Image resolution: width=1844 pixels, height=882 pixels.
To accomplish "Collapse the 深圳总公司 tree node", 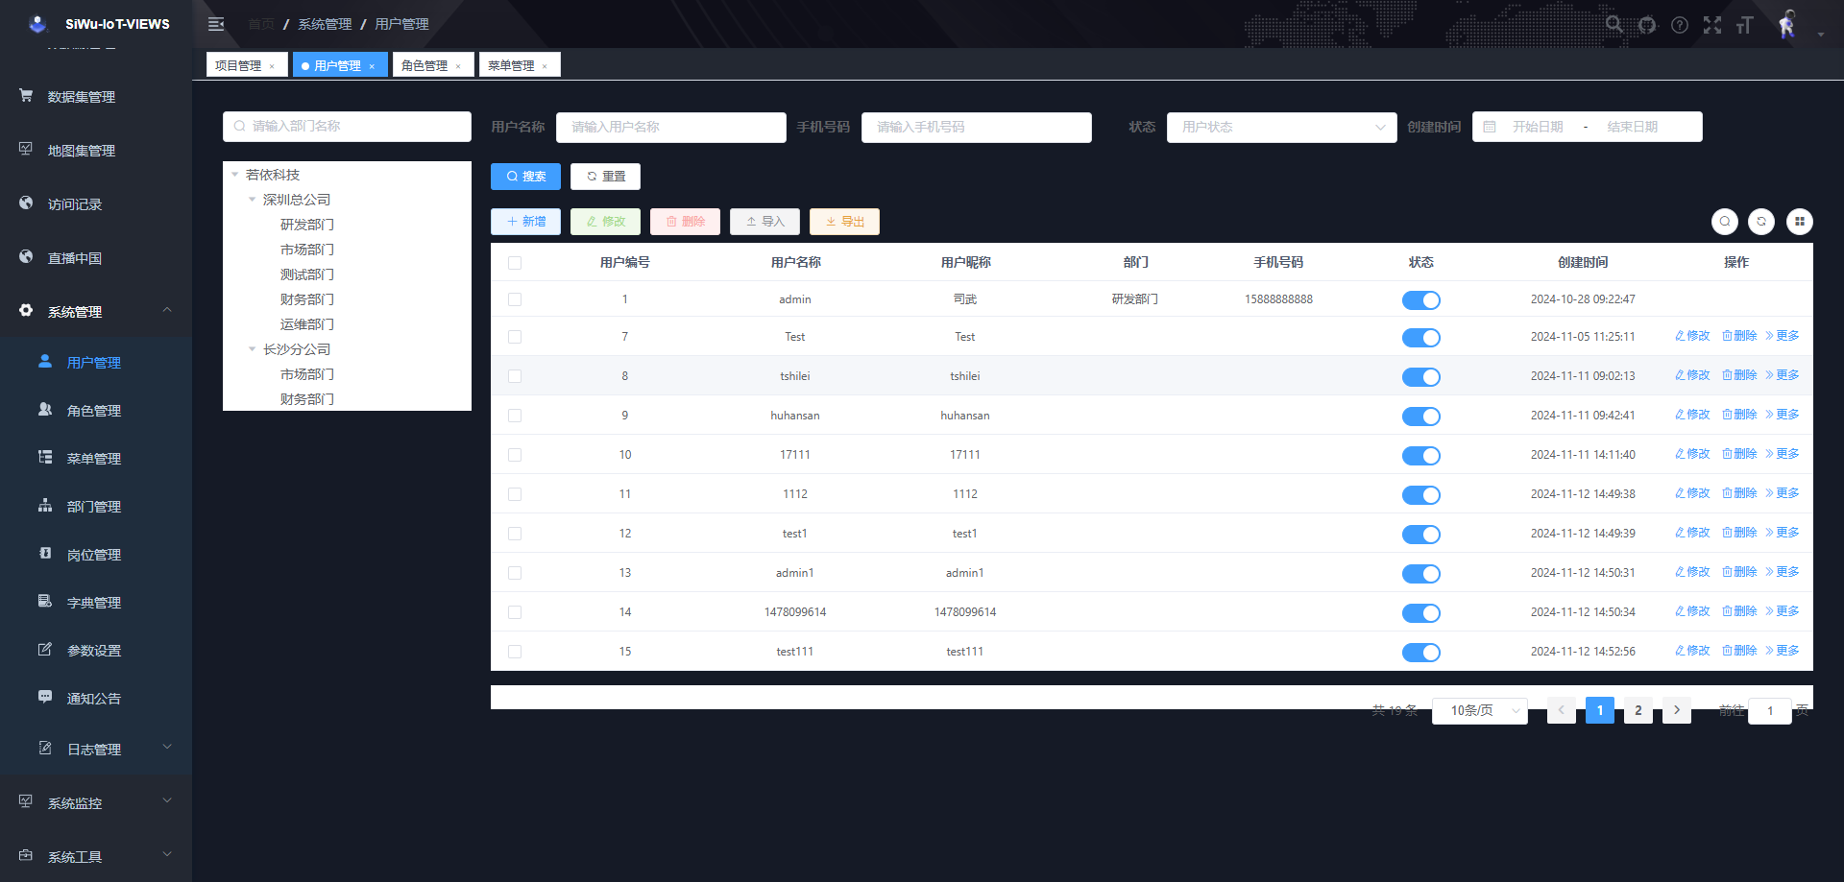I will click(x=253, y=200).
